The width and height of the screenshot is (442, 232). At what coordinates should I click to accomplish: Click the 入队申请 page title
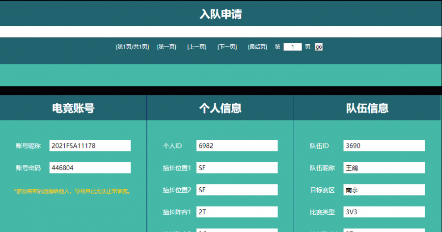click(221, 14)
